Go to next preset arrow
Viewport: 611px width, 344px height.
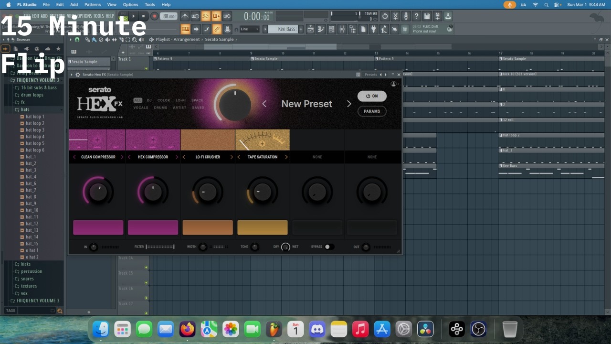coord(349,104)
